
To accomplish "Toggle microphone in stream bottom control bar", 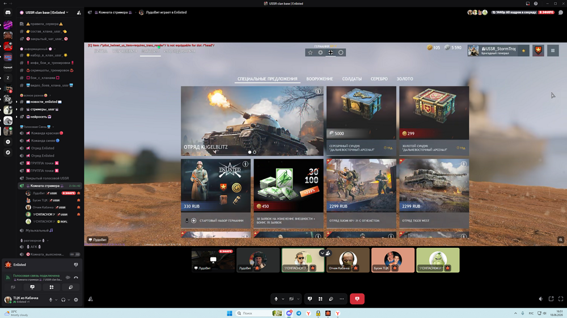I will [276, 299].
